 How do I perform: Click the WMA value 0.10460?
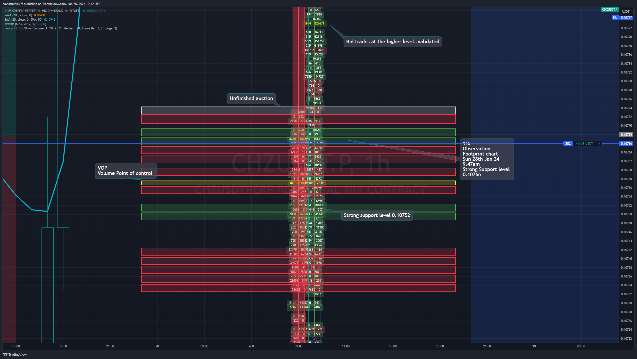pos(39,15)
